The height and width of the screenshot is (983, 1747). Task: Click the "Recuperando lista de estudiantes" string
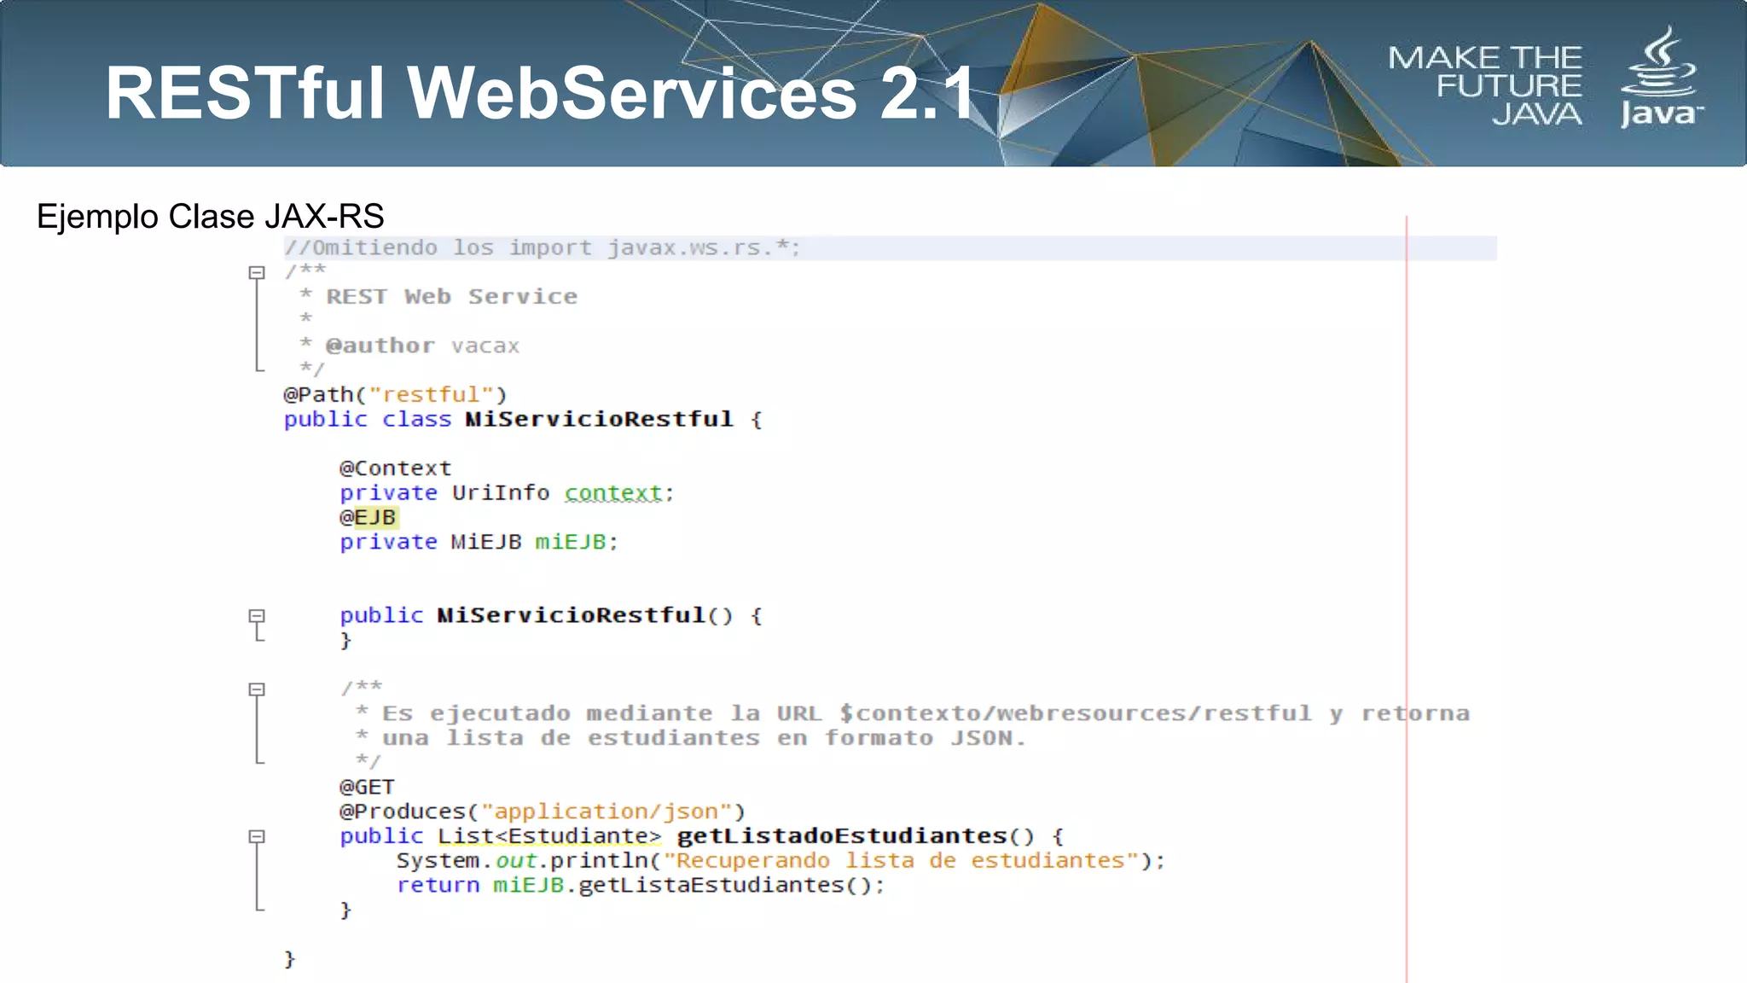pyautogui.click(x=902, y=861)
